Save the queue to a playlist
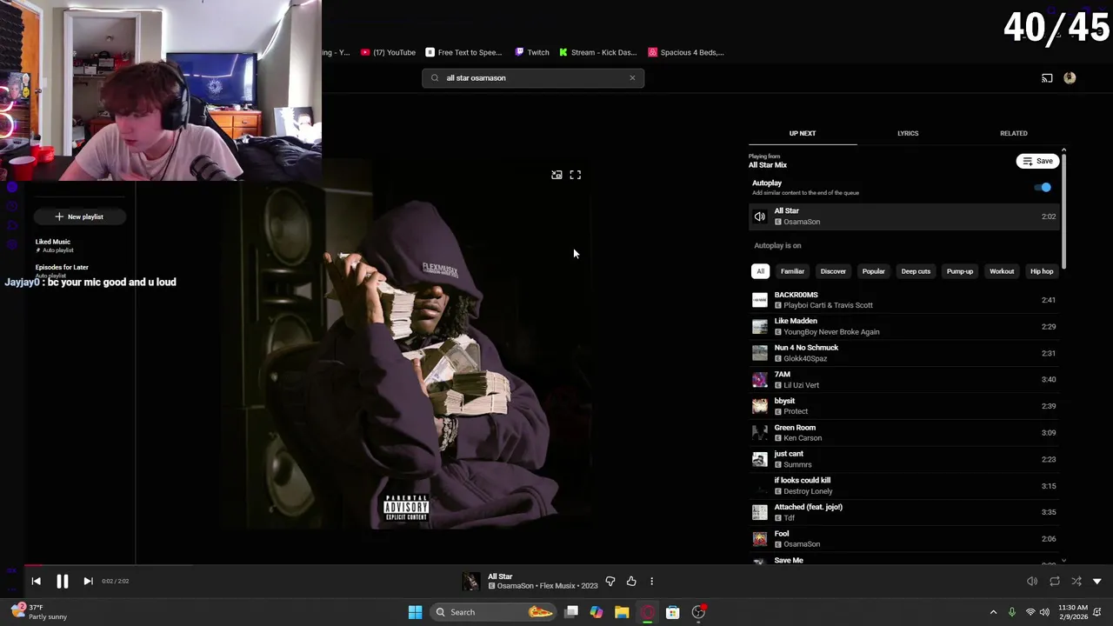Screen dimensions: 1113x626 pos(1037,161)
